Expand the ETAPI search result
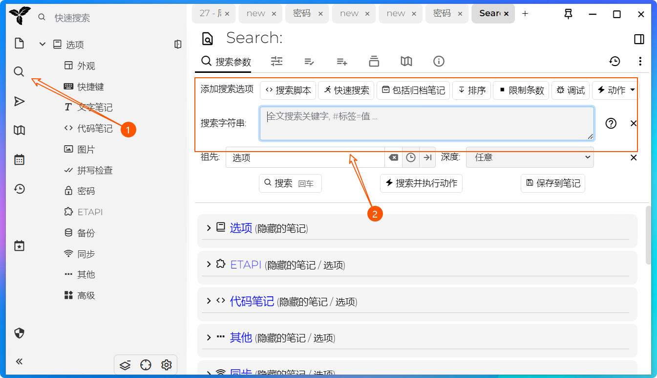Screen dimensions: 657x378 tap(209, 265)
